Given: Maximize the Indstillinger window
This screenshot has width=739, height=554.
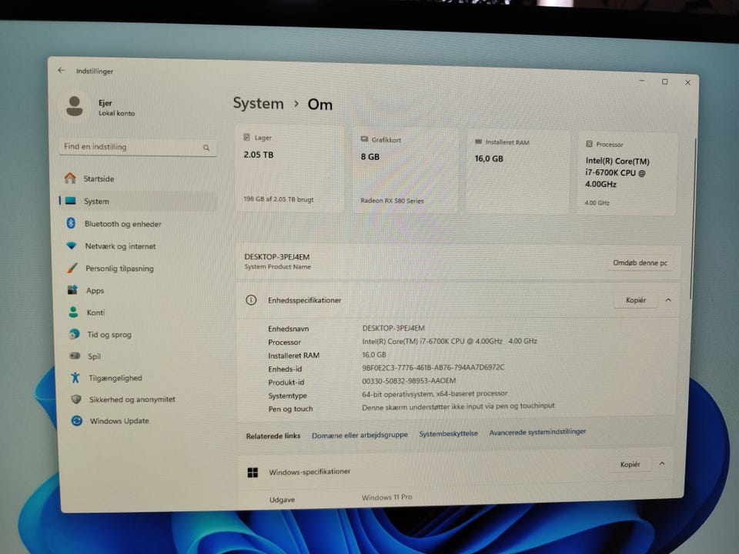Looking at the screenshot, I should tap(664, 82).
